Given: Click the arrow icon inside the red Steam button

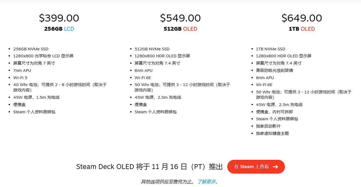Looking at the screenshot, I should (275, 167).
